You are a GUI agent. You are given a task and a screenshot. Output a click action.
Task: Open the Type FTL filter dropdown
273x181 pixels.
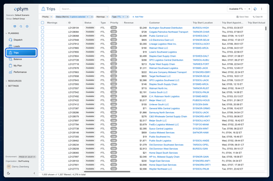(118, 17)
